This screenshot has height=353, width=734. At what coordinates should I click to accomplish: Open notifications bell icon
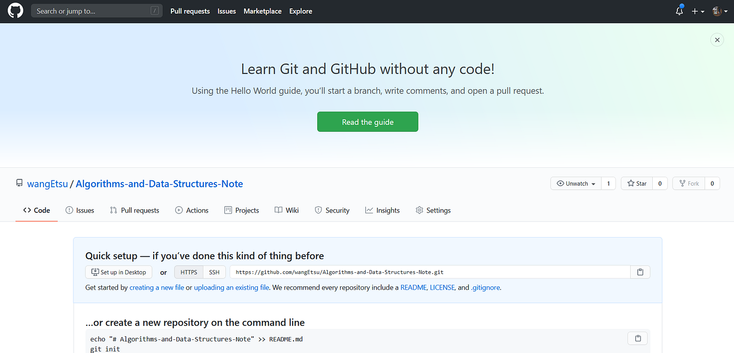(x=679, y=11)
